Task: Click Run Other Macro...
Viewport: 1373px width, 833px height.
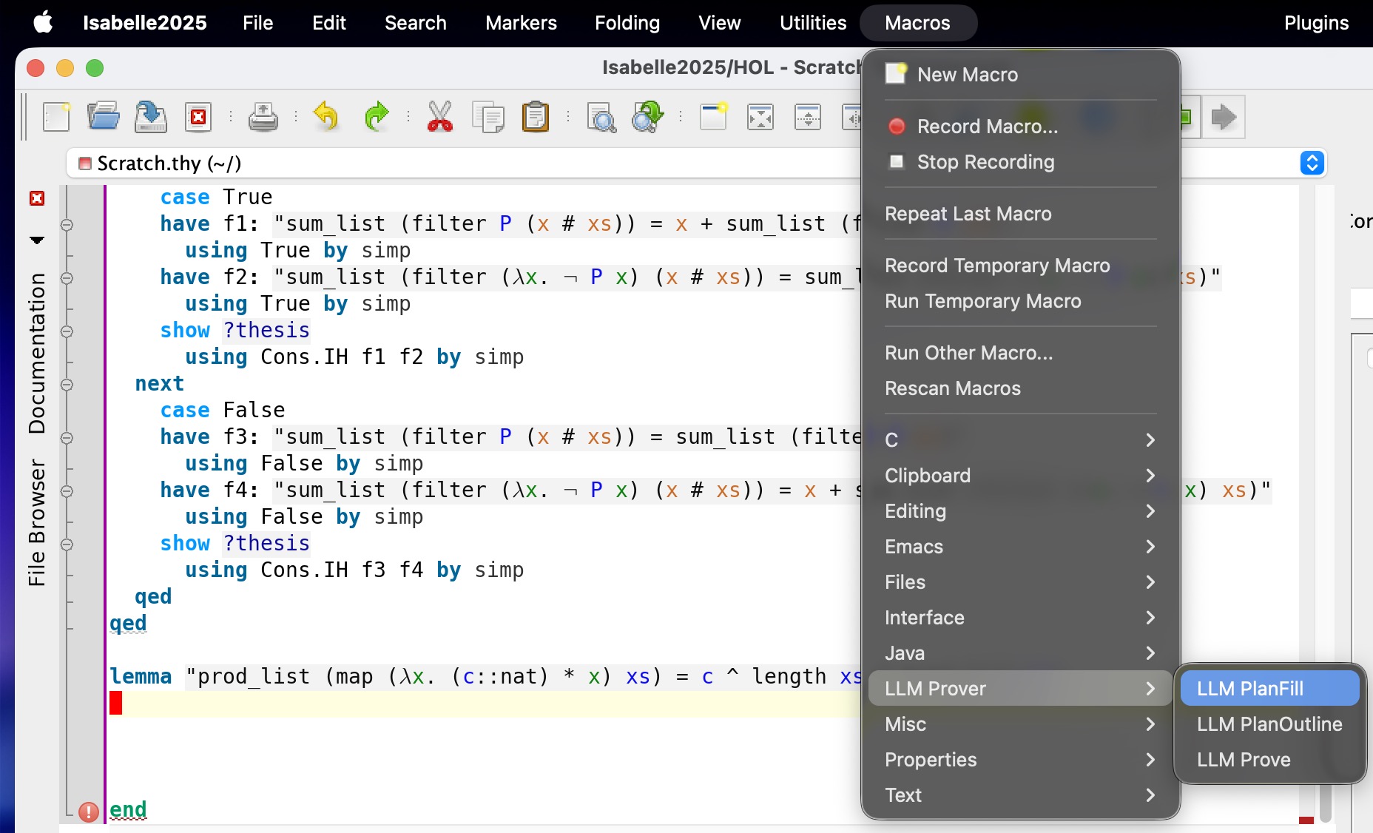Action: click(x=968, y=353)
